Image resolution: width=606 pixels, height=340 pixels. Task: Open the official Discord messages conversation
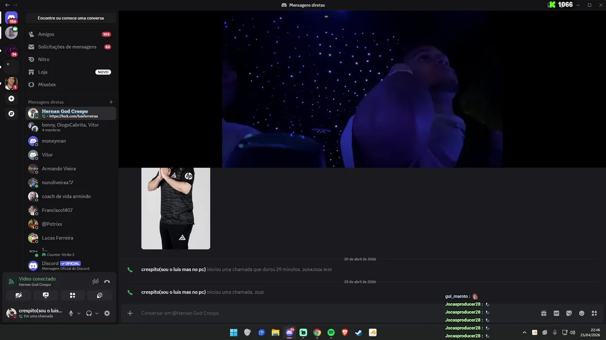(71, 265)
